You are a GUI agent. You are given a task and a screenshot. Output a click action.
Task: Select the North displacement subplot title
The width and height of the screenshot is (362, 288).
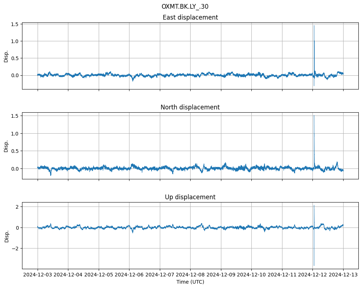[x=190, y=107]
